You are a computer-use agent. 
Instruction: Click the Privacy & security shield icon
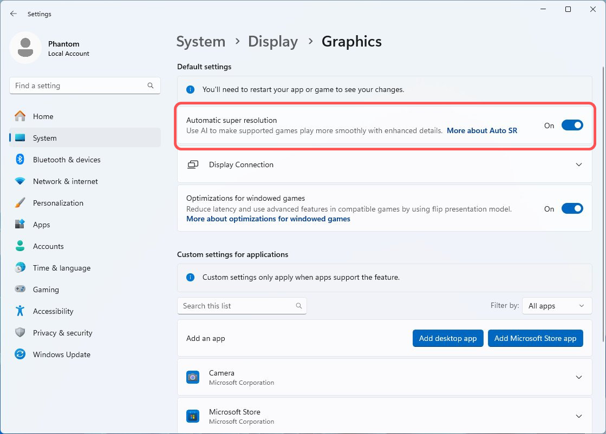coord(20,332)
